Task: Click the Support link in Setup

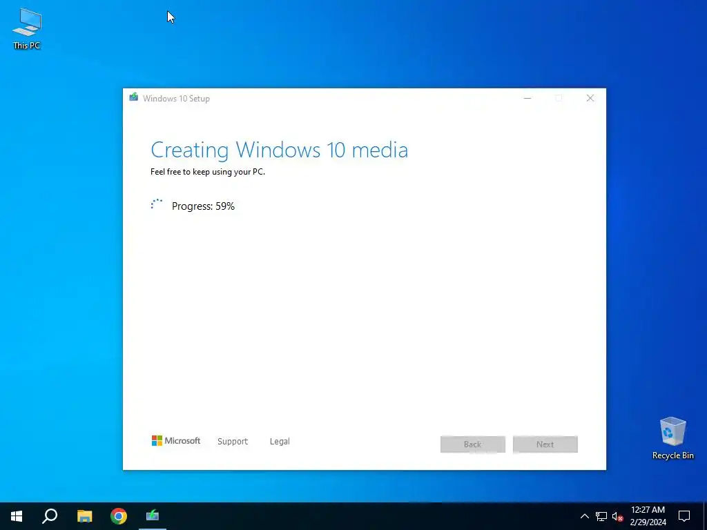Action: coord(233,441)
